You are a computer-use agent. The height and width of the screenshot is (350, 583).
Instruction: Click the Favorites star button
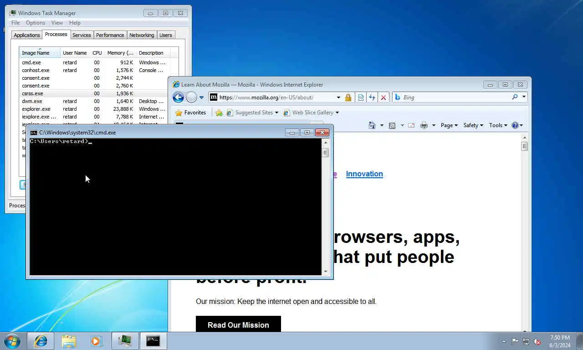pos(191,113)
